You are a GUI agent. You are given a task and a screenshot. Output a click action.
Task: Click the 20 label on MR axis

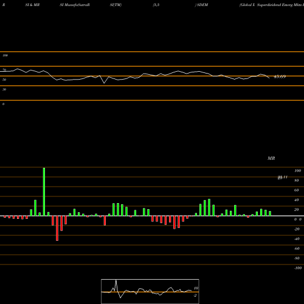pyautogui.click(x=297, y=210)
